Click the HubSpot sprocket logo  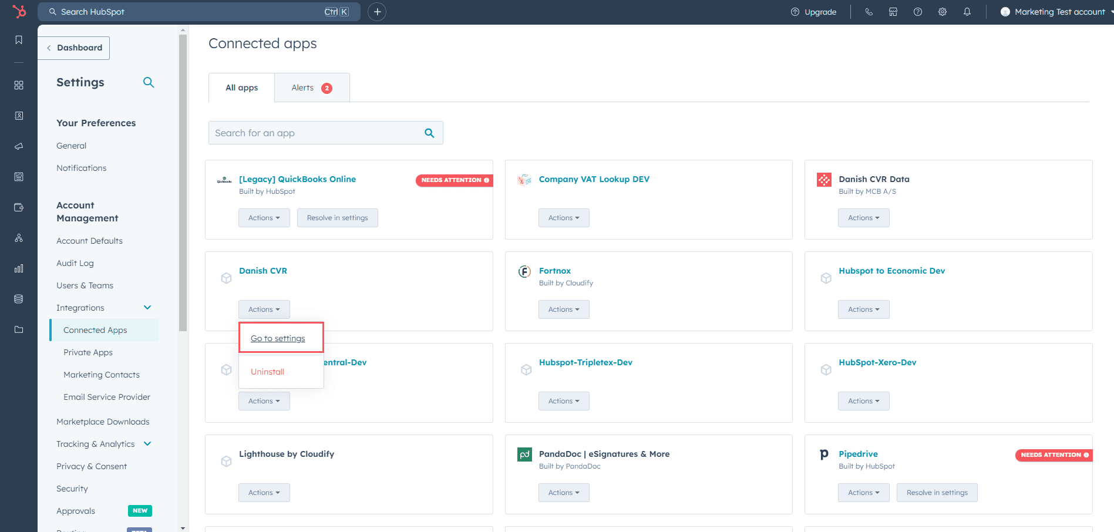click(x=19, y=12)
